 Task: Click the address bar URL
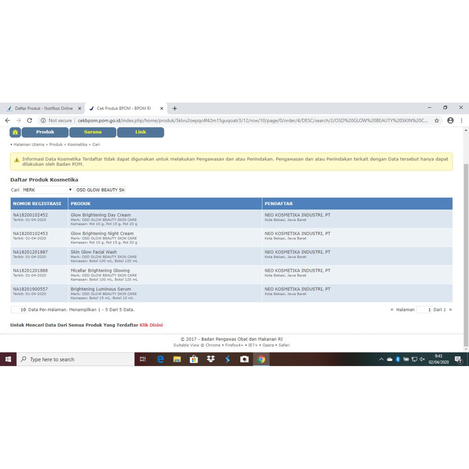tap(252, 120)
